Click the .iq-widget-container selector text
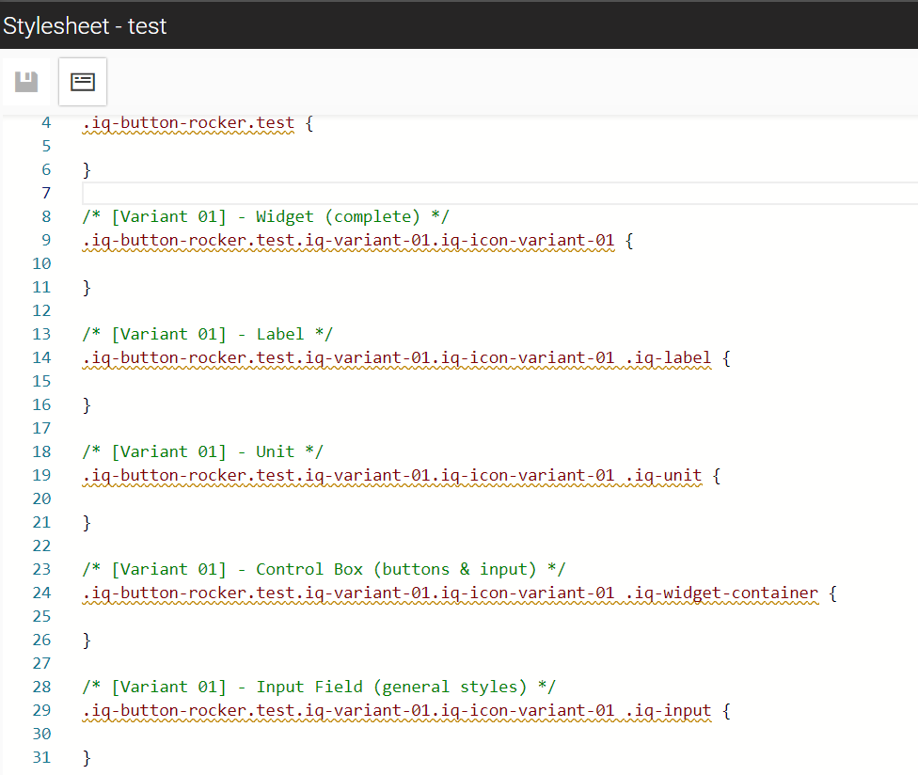The width and height of the screenshot is (918, 775). (x=721, y=593)
